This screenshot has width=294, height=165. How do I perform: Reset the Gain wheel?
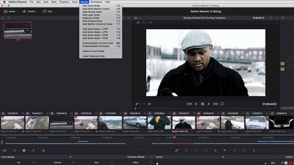(112, 163)
